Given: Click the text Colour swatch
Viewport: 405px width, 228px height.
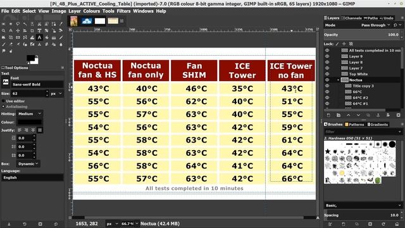Looking at the screenshot, I should (30, 122).
